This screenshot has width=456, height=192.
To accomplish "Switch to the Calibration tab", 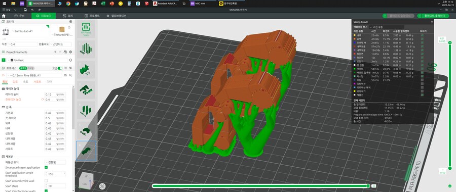I will tap(117, 16).
